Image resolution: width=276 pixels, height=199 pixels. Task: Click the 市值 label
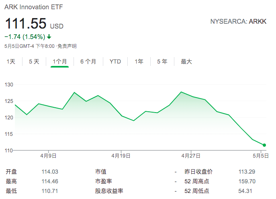coord(101,172)
